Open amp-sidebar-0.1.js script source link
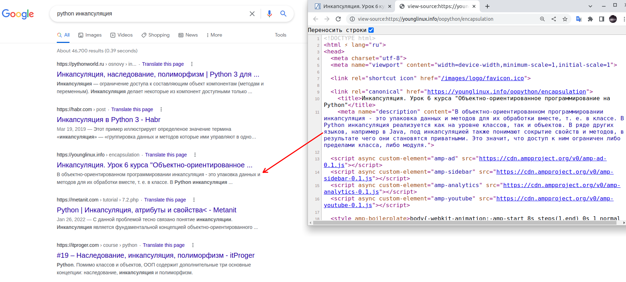 [555, 172]
